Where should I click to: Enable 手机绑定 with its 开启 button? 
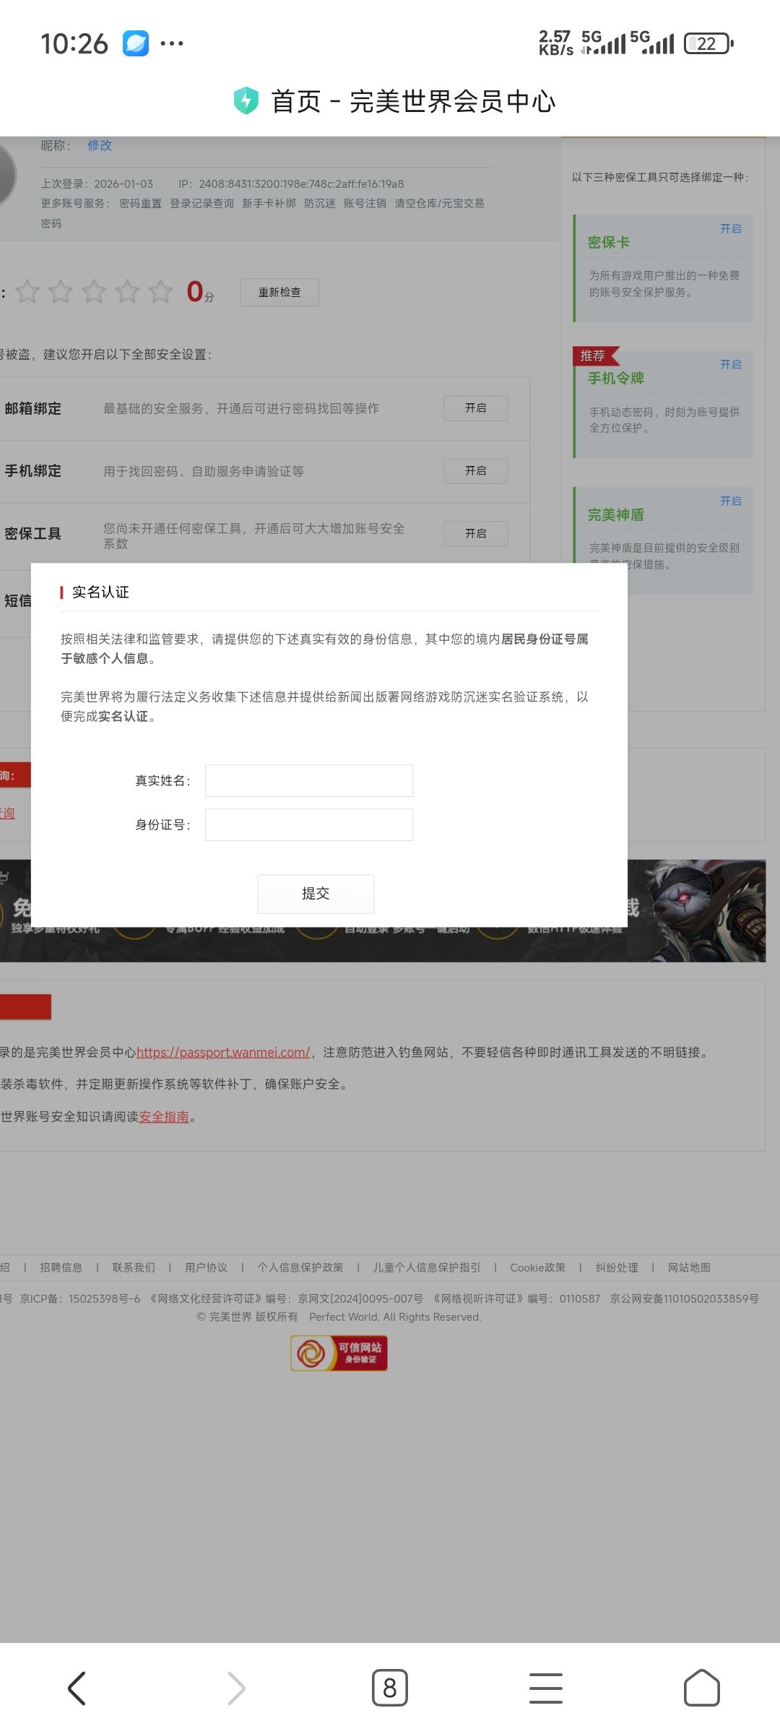[x=475, y=471]
